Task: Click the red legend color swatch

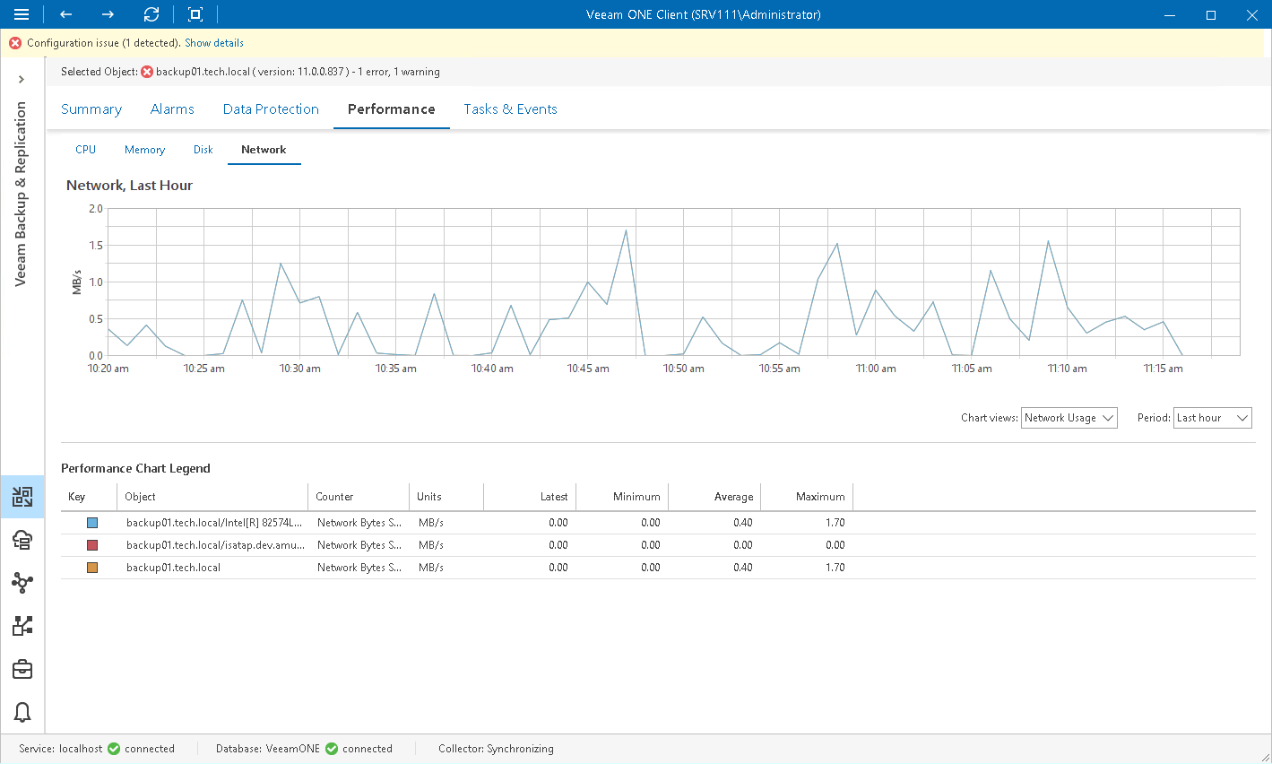Action: 92,545
